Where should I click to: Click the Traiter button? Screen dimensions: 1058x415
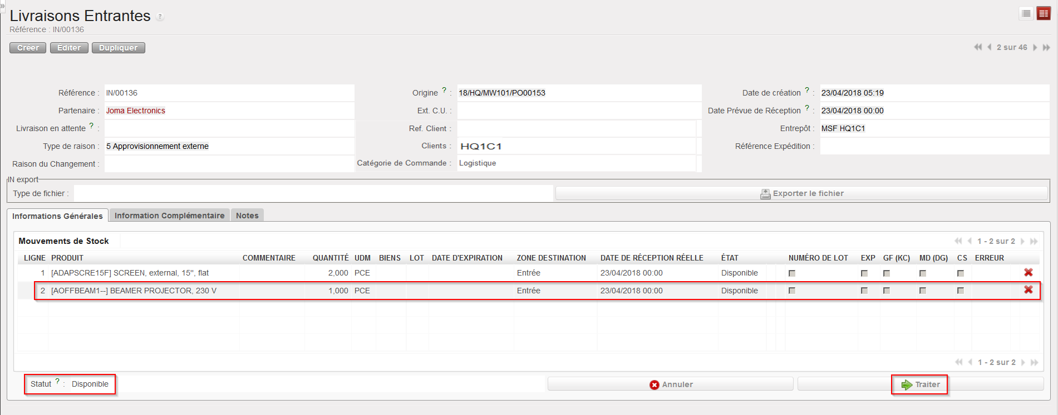point(921,384)
